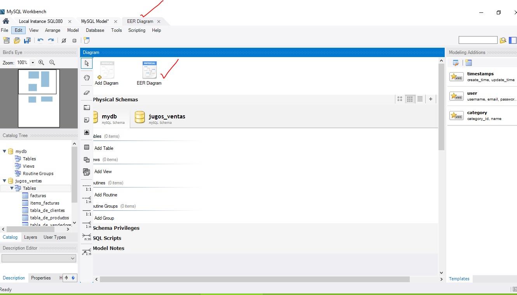This screenshot has width=517, height=295.
Task: Click the find search icon
Action: point(503,40)
